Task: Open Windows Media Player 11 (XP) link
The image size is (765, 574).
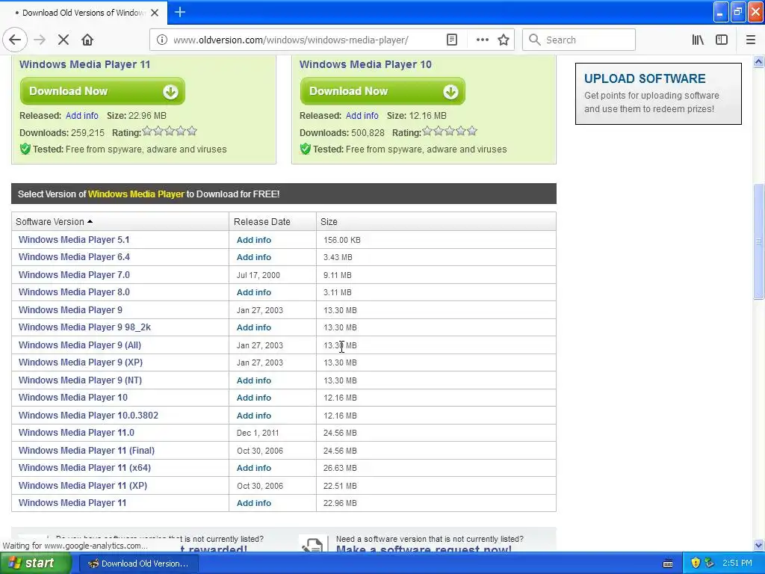Action: click(x=83, y=486)
